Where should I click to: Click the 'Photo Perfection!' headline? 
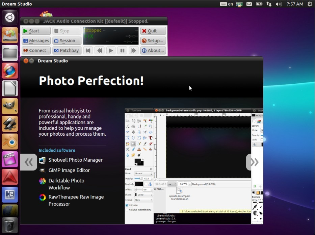click(91, 81)
